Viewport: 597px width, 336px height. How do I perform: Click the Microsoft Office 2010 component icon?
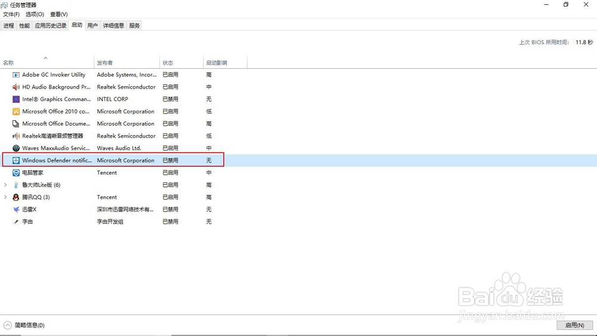pyautogui.click(x=16, y=111)
